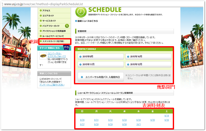Image resolution: width=206 pixels, height=131 pixels.
Task: Click the bullet icon beside エリアガイド
Action: [41, 16]
